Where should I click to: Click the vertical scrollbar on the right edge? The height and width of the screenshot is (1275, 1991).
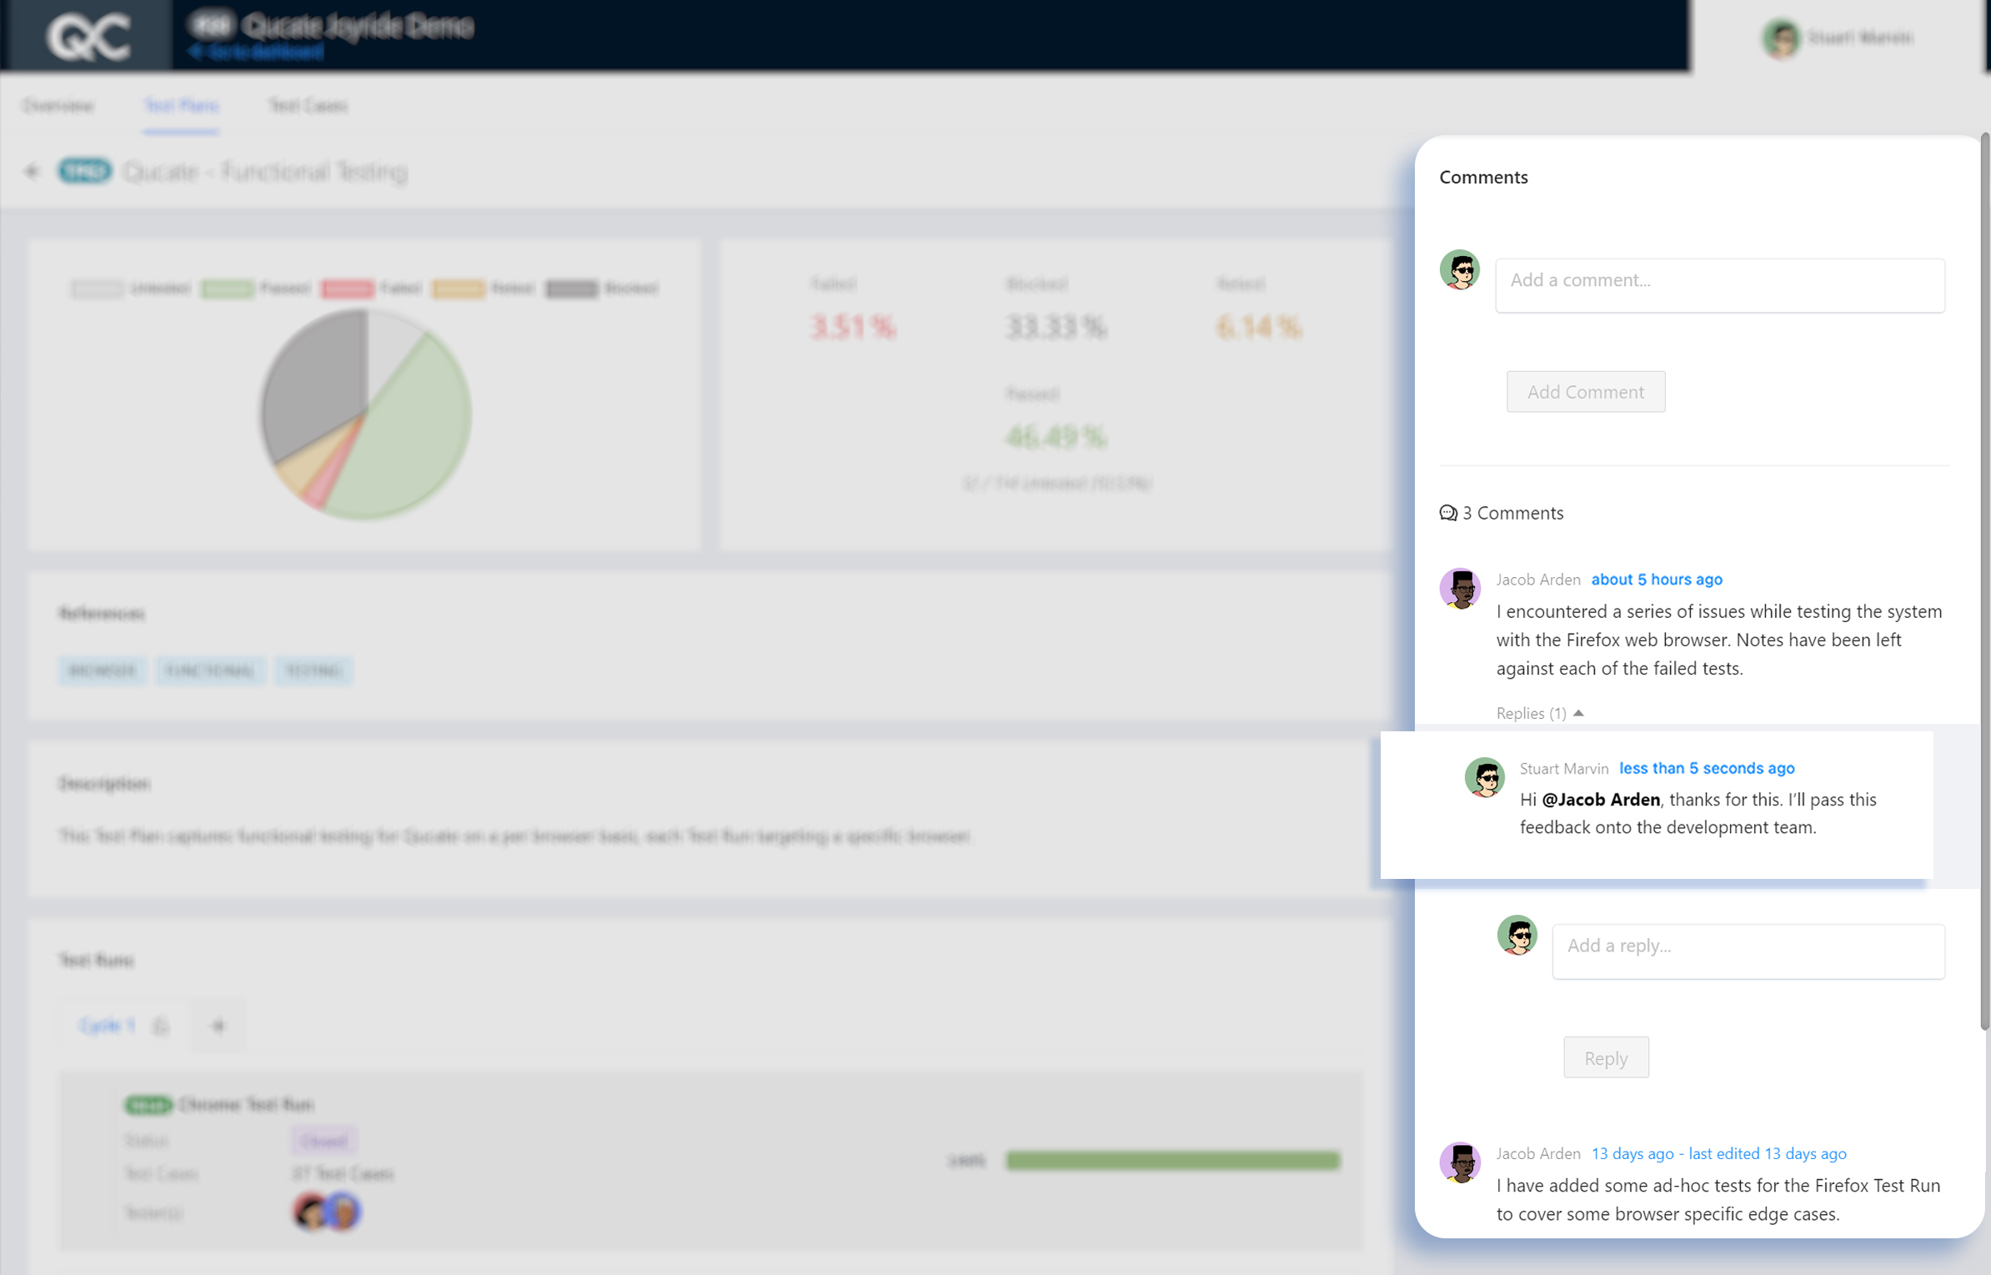pyautogui.click(x=1983, y=584)
